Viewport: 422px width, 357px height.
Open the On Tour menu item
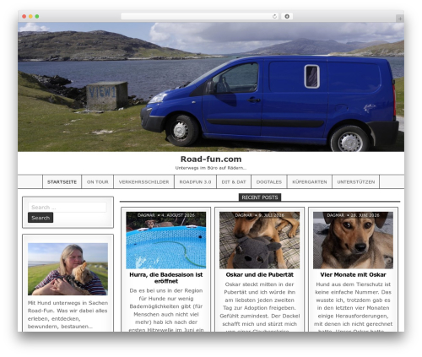pyautogui.click(x=98, y=182)
